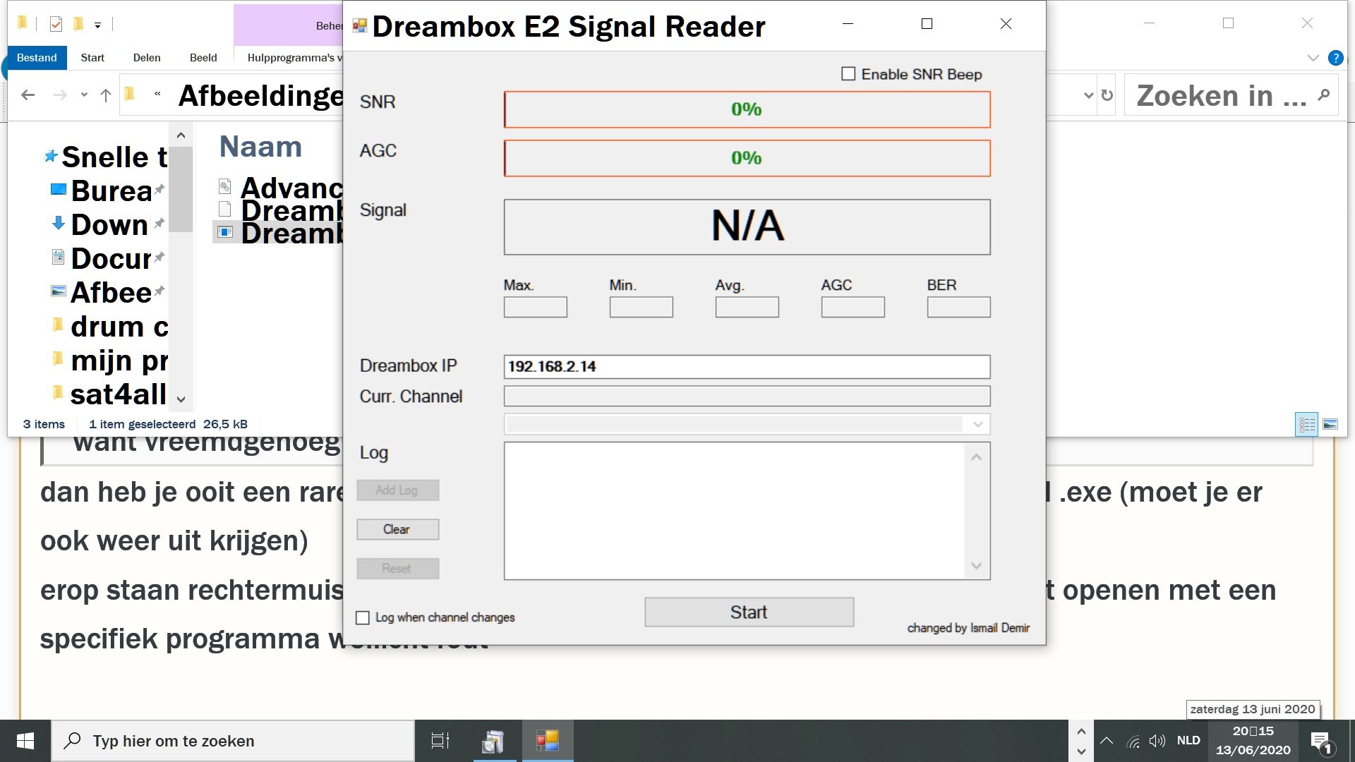Sort files by the Naam column header
Image resolution: width=1355 pixels, height=762 pixels.
tap(260, 147)
